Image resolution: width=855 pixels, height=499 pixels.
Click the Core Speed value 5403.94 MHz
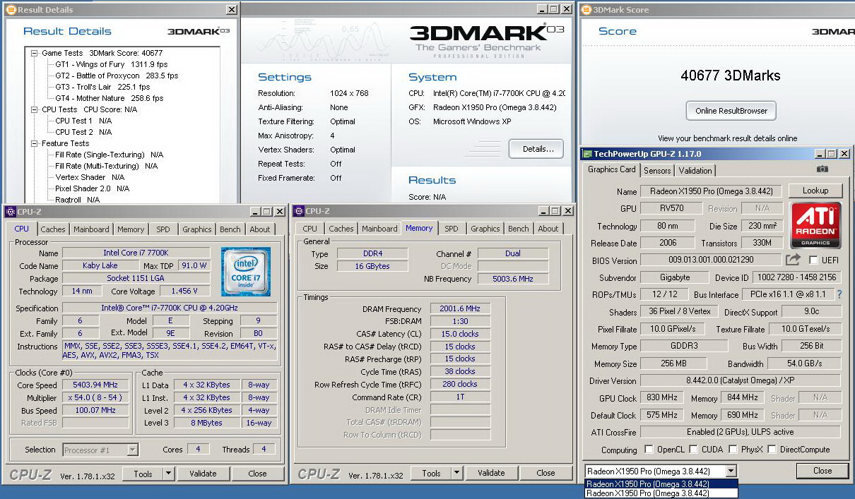coord(95,385)
